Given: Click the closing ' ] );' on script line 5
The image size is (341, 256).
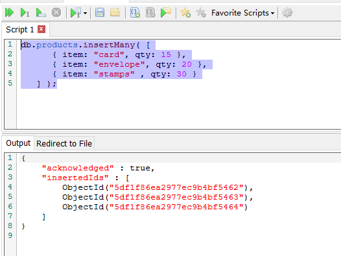Looking at the screenshot, I should click(x=47, y=84).
